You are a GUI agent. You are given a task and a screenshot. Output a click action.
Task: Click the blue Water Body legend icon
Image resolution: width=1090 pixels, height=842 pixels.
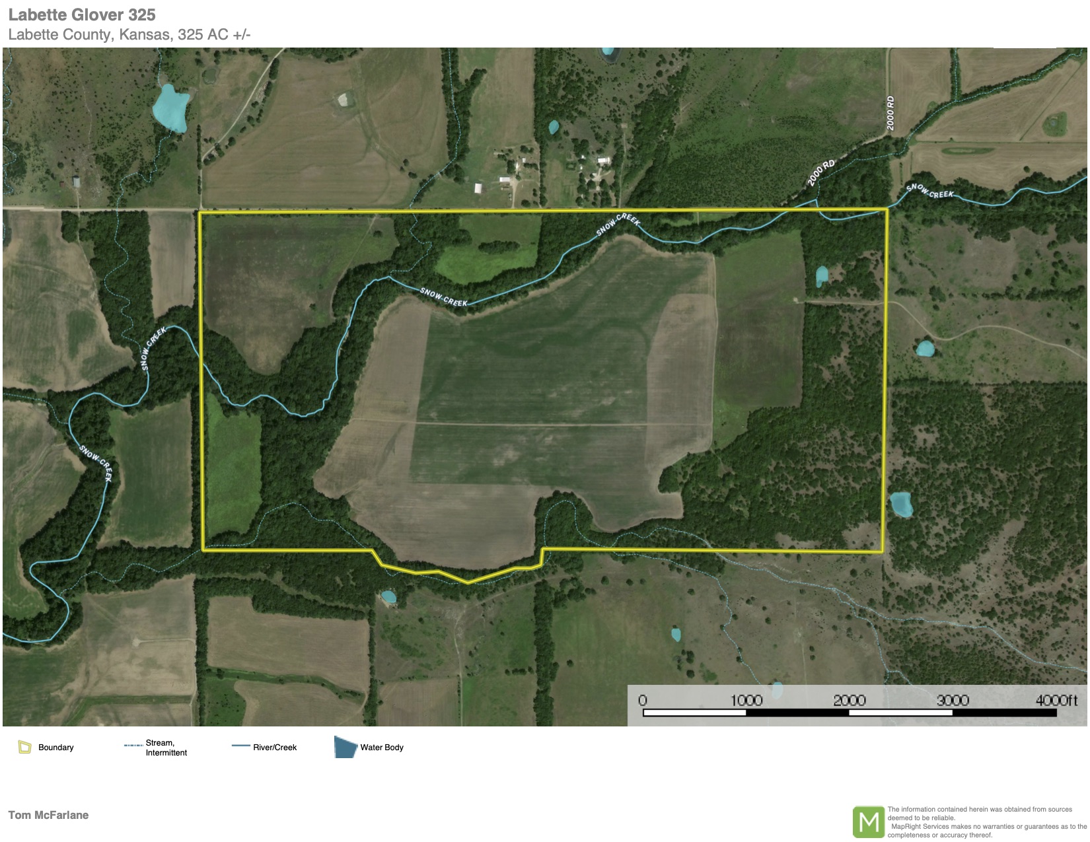point(345,747)
